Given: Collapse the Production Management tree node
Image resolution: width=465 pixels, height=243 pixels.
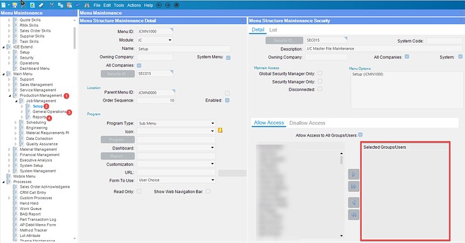Looking at the screenshot, I should tap(9, 96).
